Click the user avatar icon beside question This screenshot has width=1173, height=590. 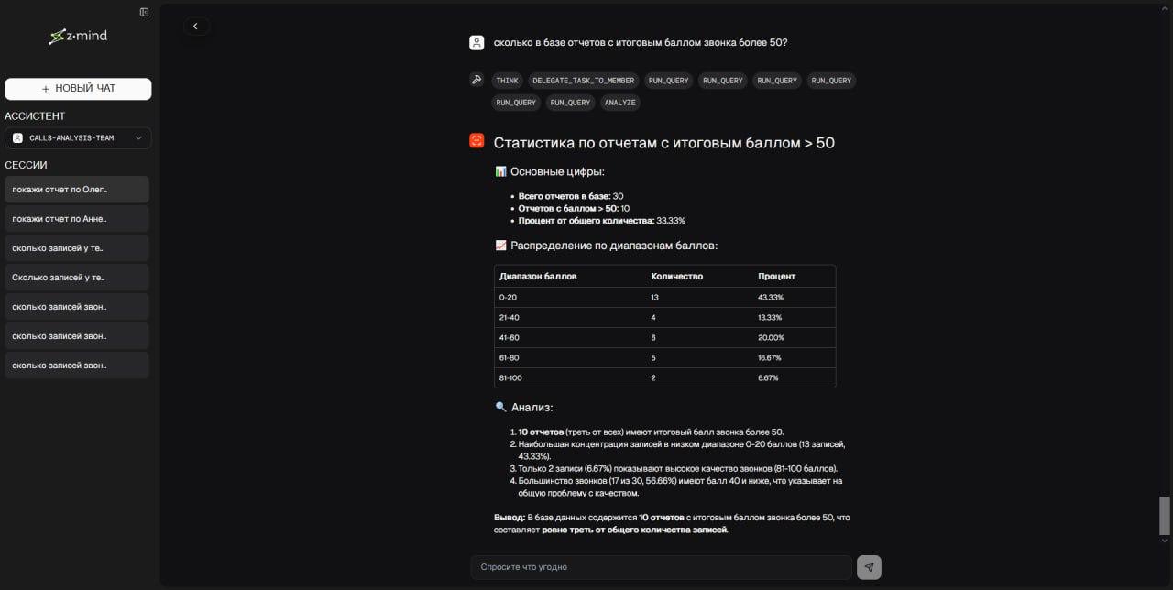(x=477, y=43)
